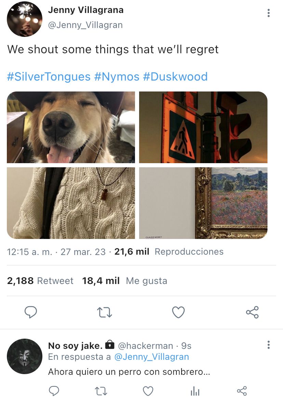Open Jenny Villagrana's sparkler profile picture
The image size is (283, 397).
pyautogui.click(x=25, y=19)
